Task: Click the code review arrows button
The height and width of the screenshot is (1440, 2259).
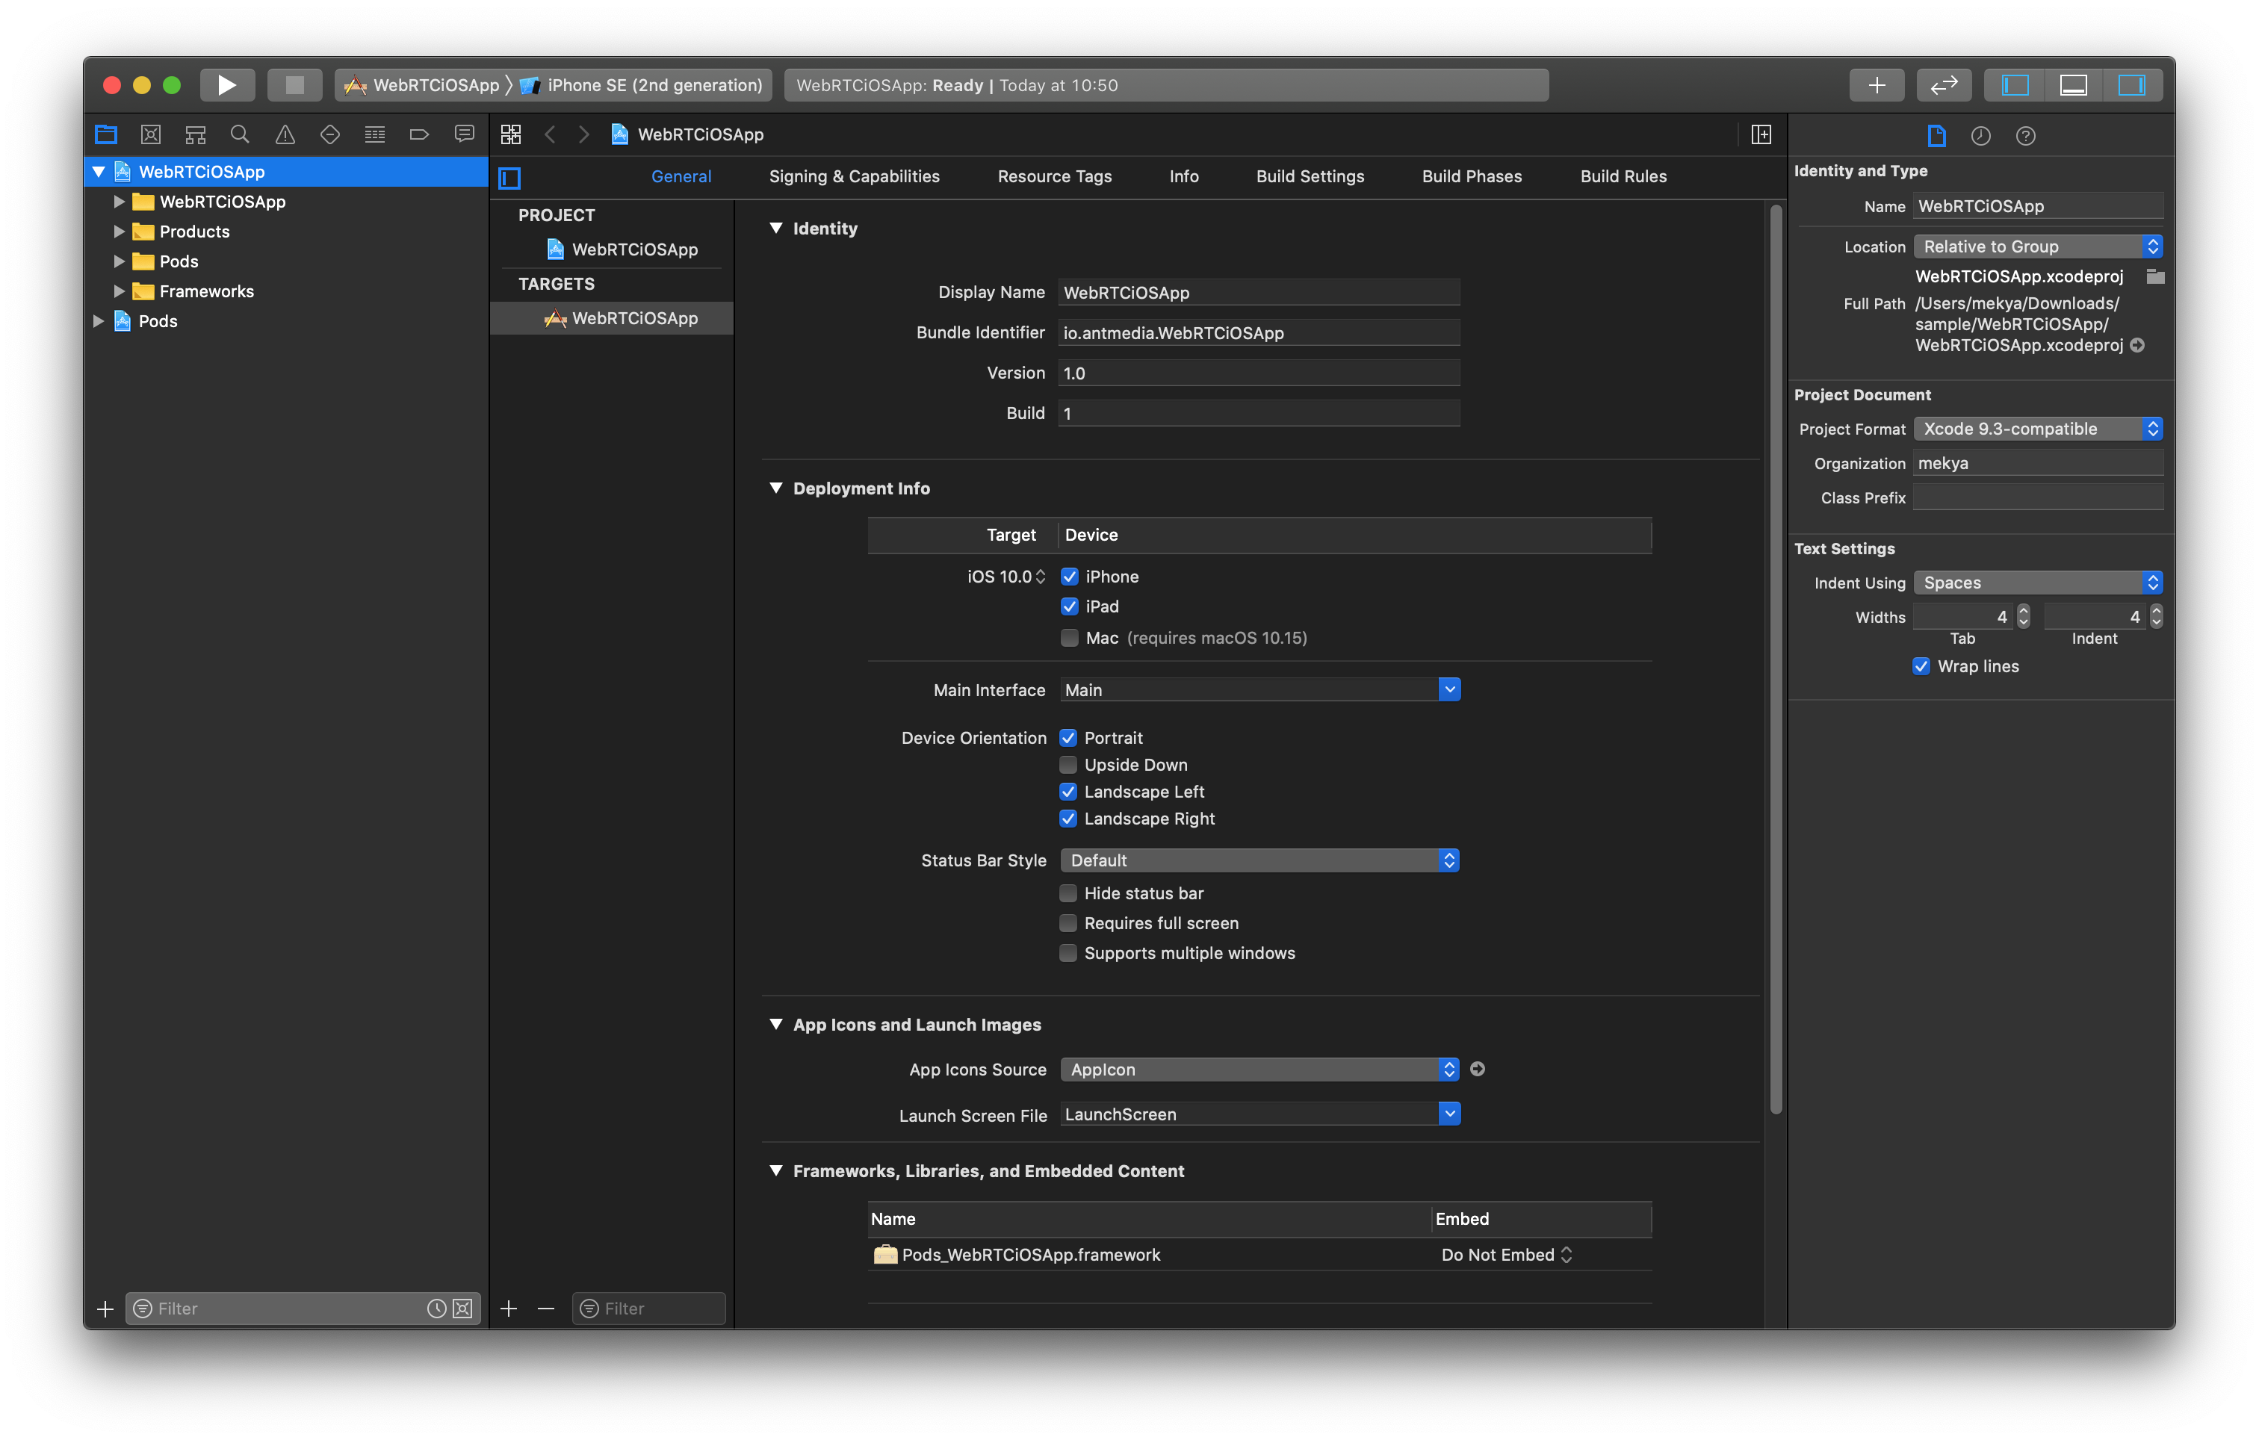Action: 1944,85
